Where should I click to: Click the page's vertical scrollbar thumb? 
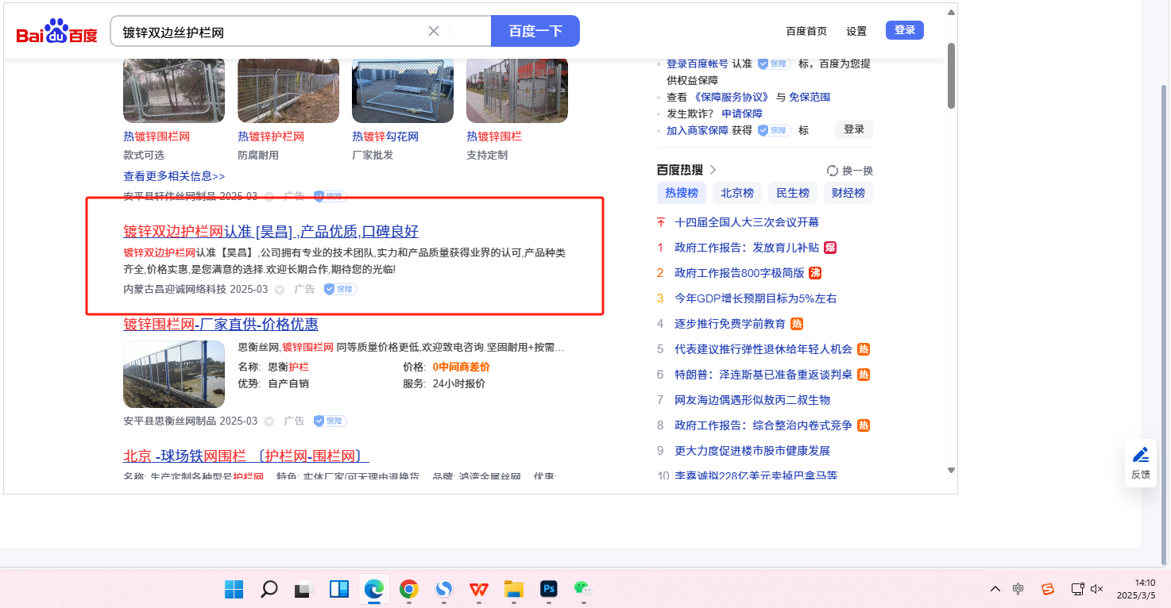pyautogui.click(x=951, y=75)
